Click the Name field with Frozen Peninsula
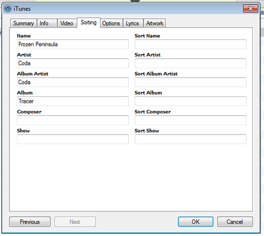This screenshot has height=236, width=264. [73, 44]
